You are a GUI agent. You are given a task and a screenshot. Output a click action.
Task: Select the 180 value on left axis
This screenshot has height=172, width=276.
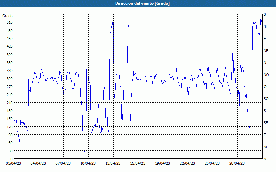click(x=10, y=111)
